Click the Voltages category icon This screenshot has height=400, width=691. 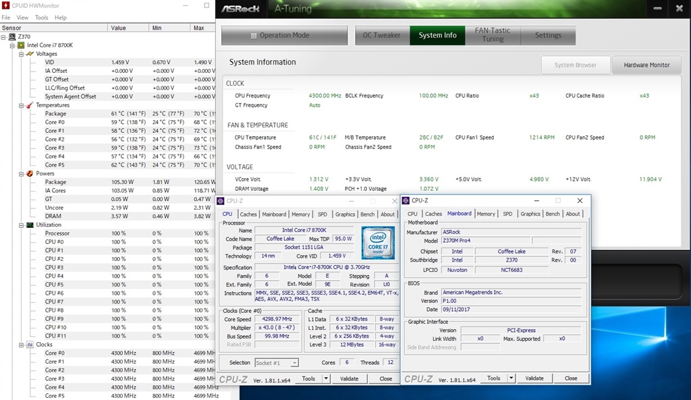(30, 54)
